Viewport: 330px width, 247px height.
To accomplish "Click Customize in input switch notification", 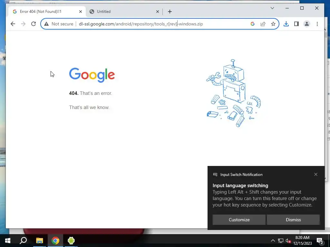I will click(x=239, y=220).
